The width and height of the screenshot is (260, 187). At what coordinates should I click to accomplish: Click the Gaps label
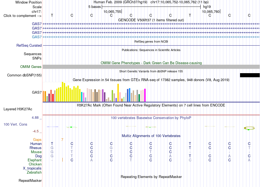37,140
